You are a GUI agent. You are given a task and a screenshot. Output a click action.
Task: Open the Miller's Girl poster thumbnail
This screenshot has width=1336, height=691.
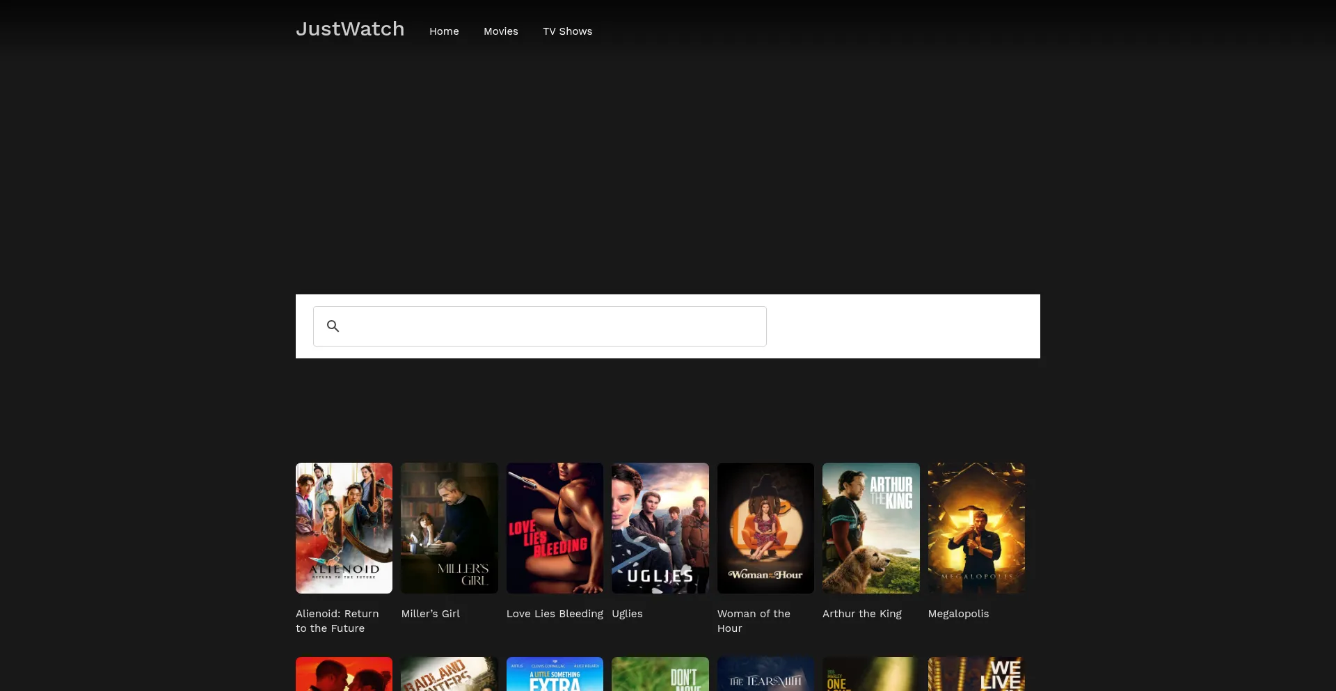pyautogui.click(x=450, y=528)
